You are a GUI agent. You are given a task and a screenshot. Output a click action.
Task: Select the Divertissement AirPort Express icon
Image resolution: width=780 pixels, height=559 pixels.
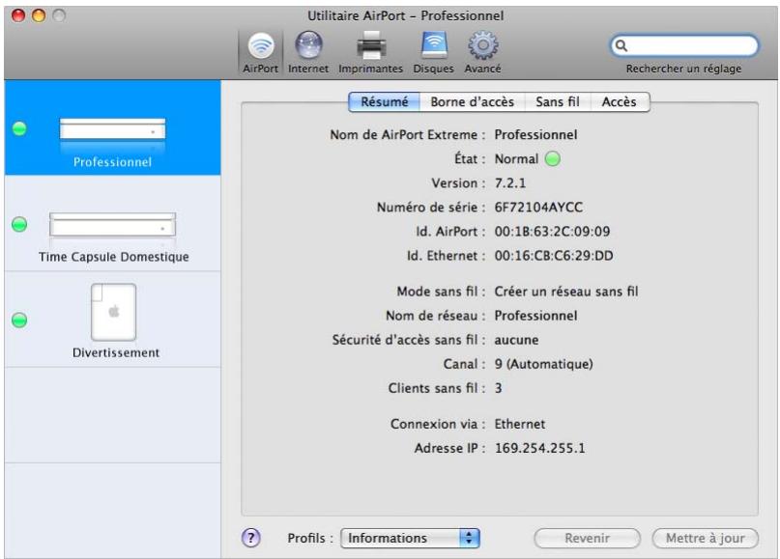click(x=113, y=312)
